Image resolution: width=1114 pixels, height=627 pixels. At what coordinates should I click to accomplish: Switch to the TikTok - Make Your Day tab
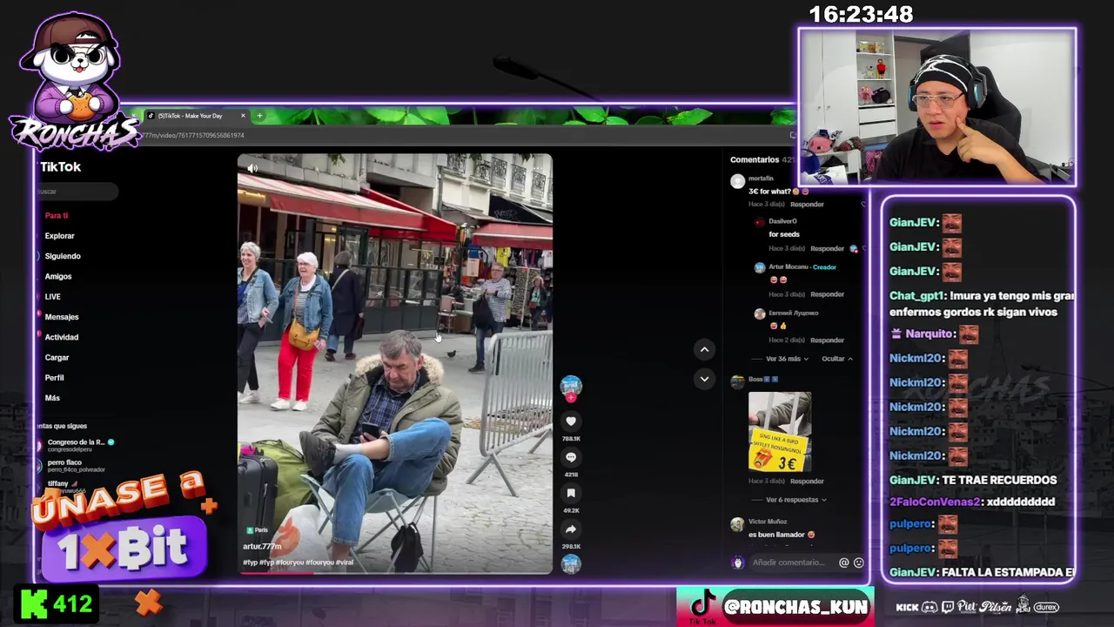click(x=196, y=116)
